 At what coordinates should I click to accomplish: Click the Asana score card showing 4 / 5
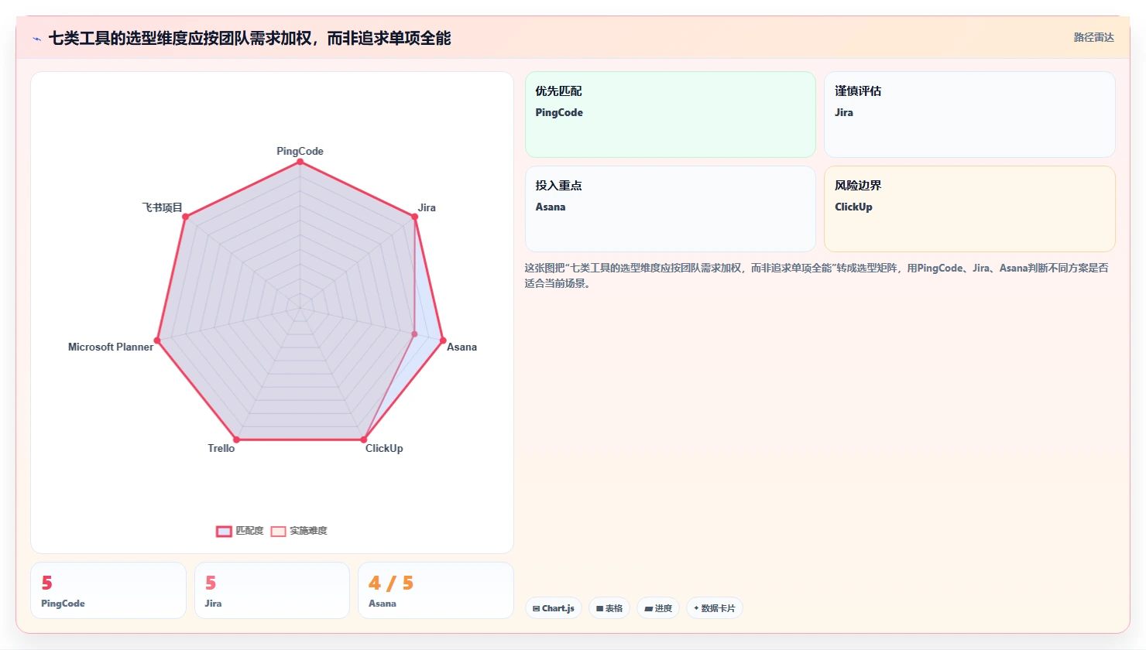click(x=436, y=590)
